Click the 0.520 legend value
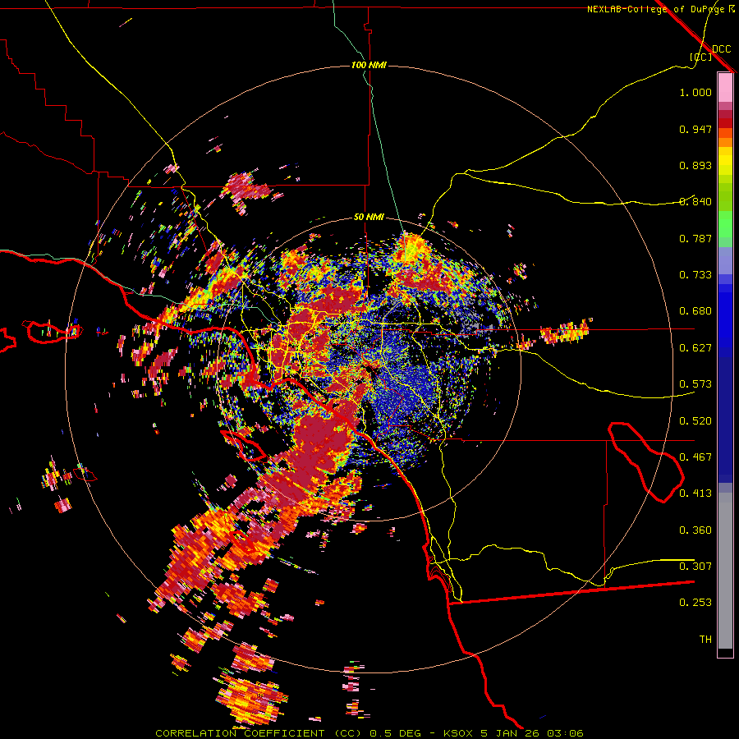Image resolution: width=739 pixels, height=739 pixels. (x=695, y=421)
